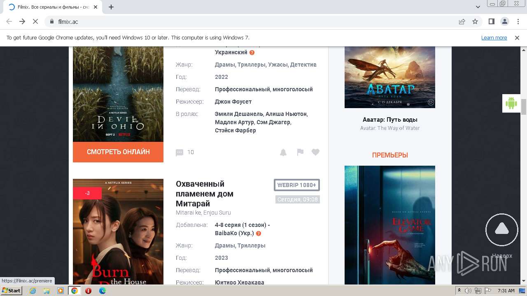Click the help icon next to BaibaKo (Укр.)
527x296 pixels.
[259, 234]
